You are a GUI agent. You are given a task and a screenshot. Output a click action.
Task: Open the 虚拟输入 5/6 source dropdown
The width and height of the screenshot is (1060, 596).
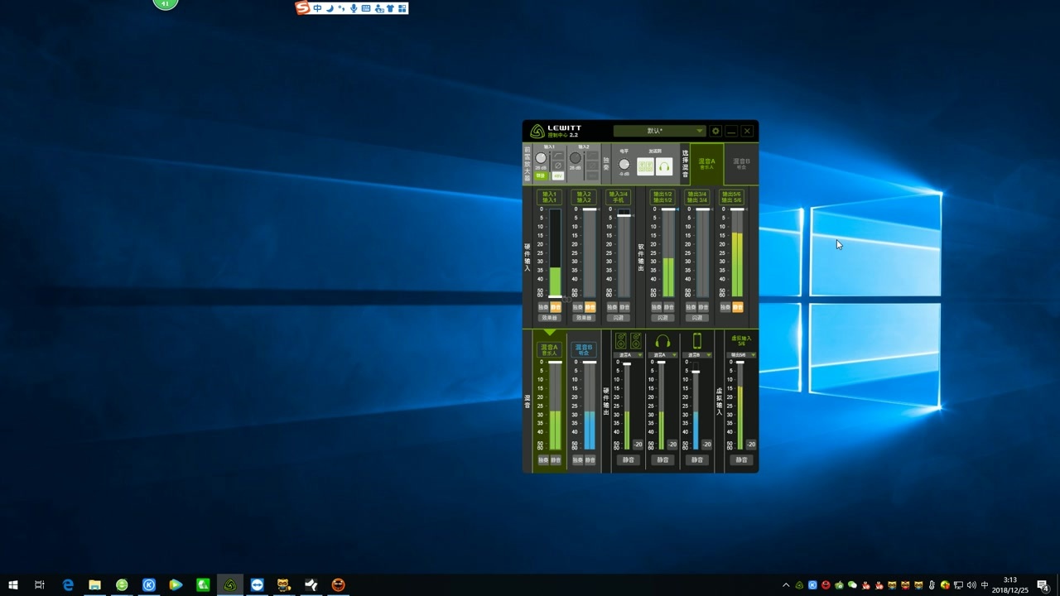[741, 355]
